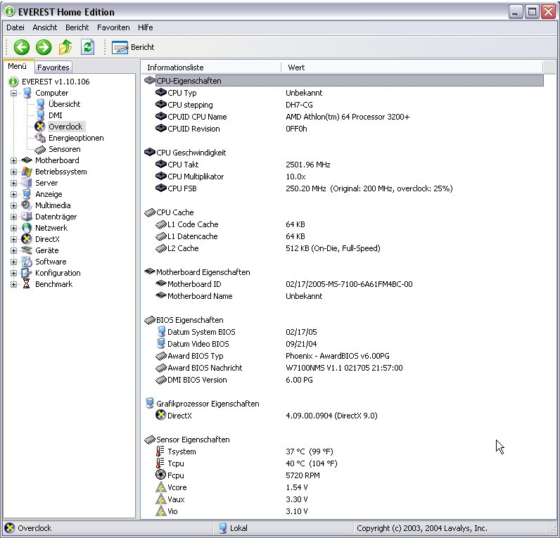Screen dimensions: 560x538
Task: Switch to the Menü tab
Action: (x=18, y=66)
